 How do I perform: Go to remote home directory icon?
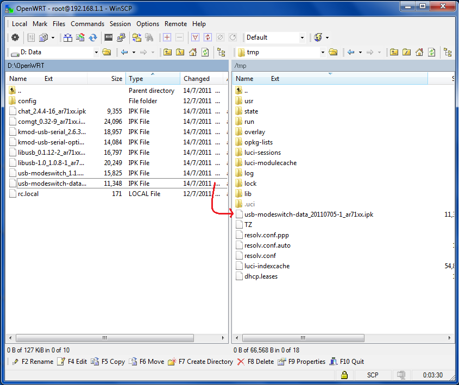[x=419, y=52]
